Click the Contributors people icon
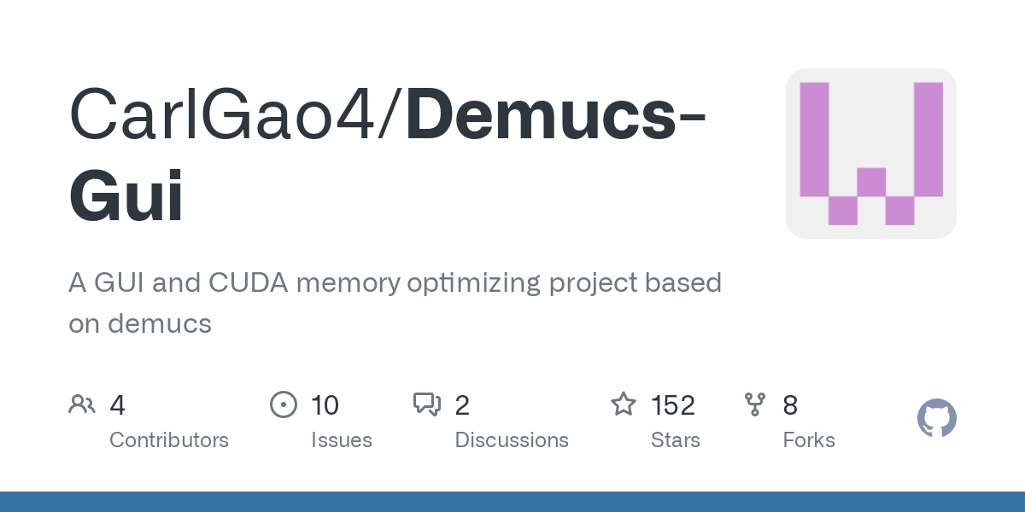Viewport: 1025px width, 512px height. [x=82, y=404]
